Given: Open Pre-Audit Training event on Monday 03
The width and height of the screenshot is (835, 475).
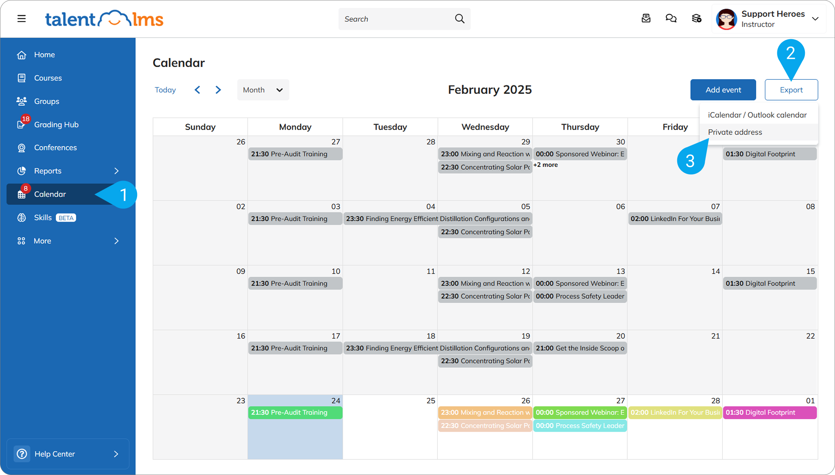Looking at the screenshot, I should point(295,219).
